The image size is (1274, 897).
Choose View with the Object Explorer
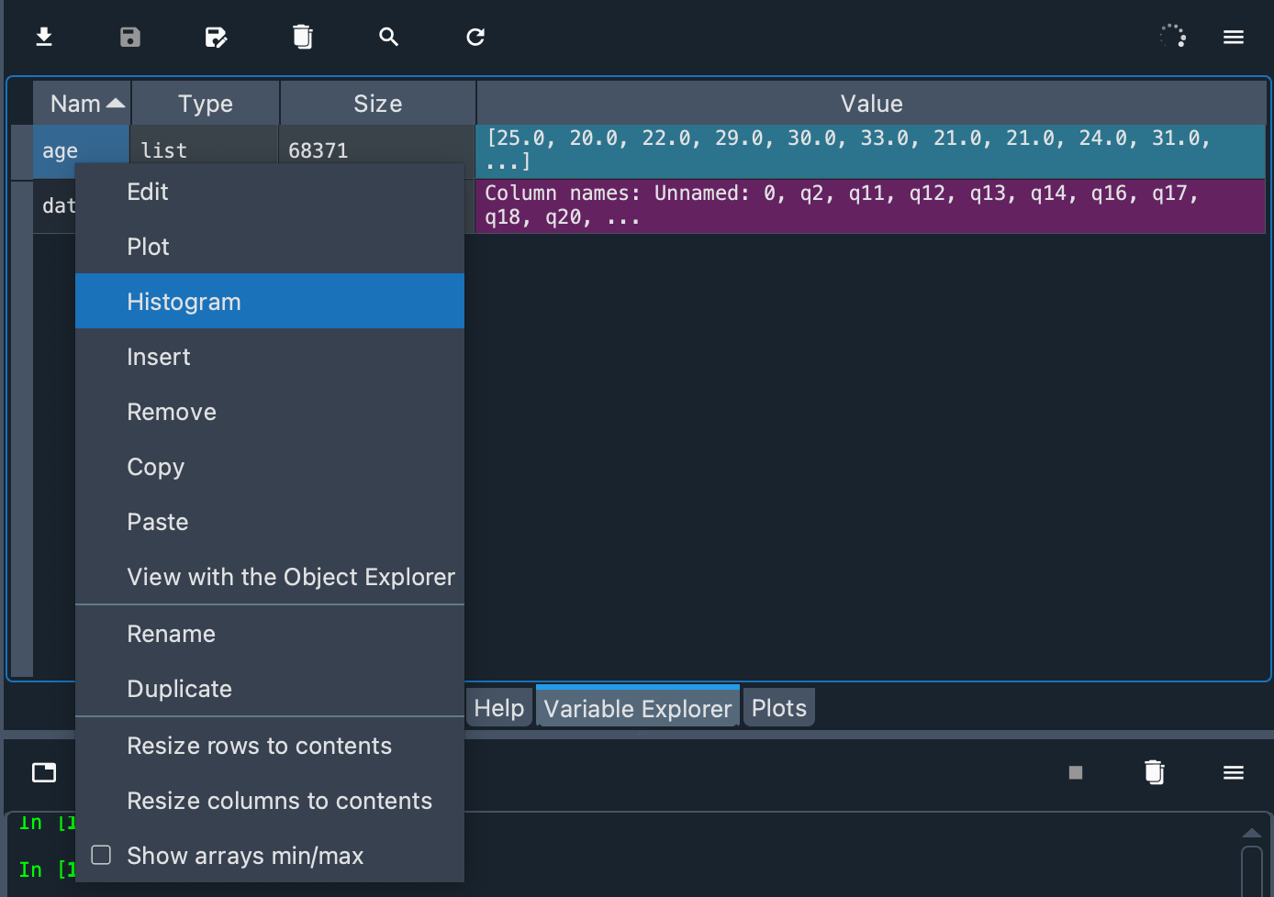(x=291, y=577)
